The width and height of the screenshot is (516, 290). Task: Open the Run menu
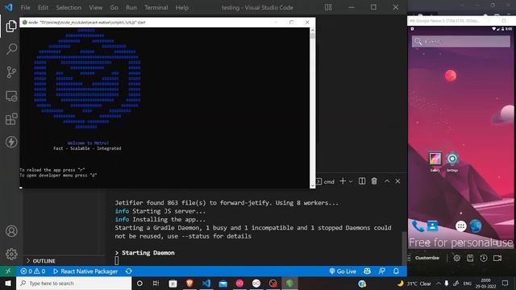[x=131, y=7]
